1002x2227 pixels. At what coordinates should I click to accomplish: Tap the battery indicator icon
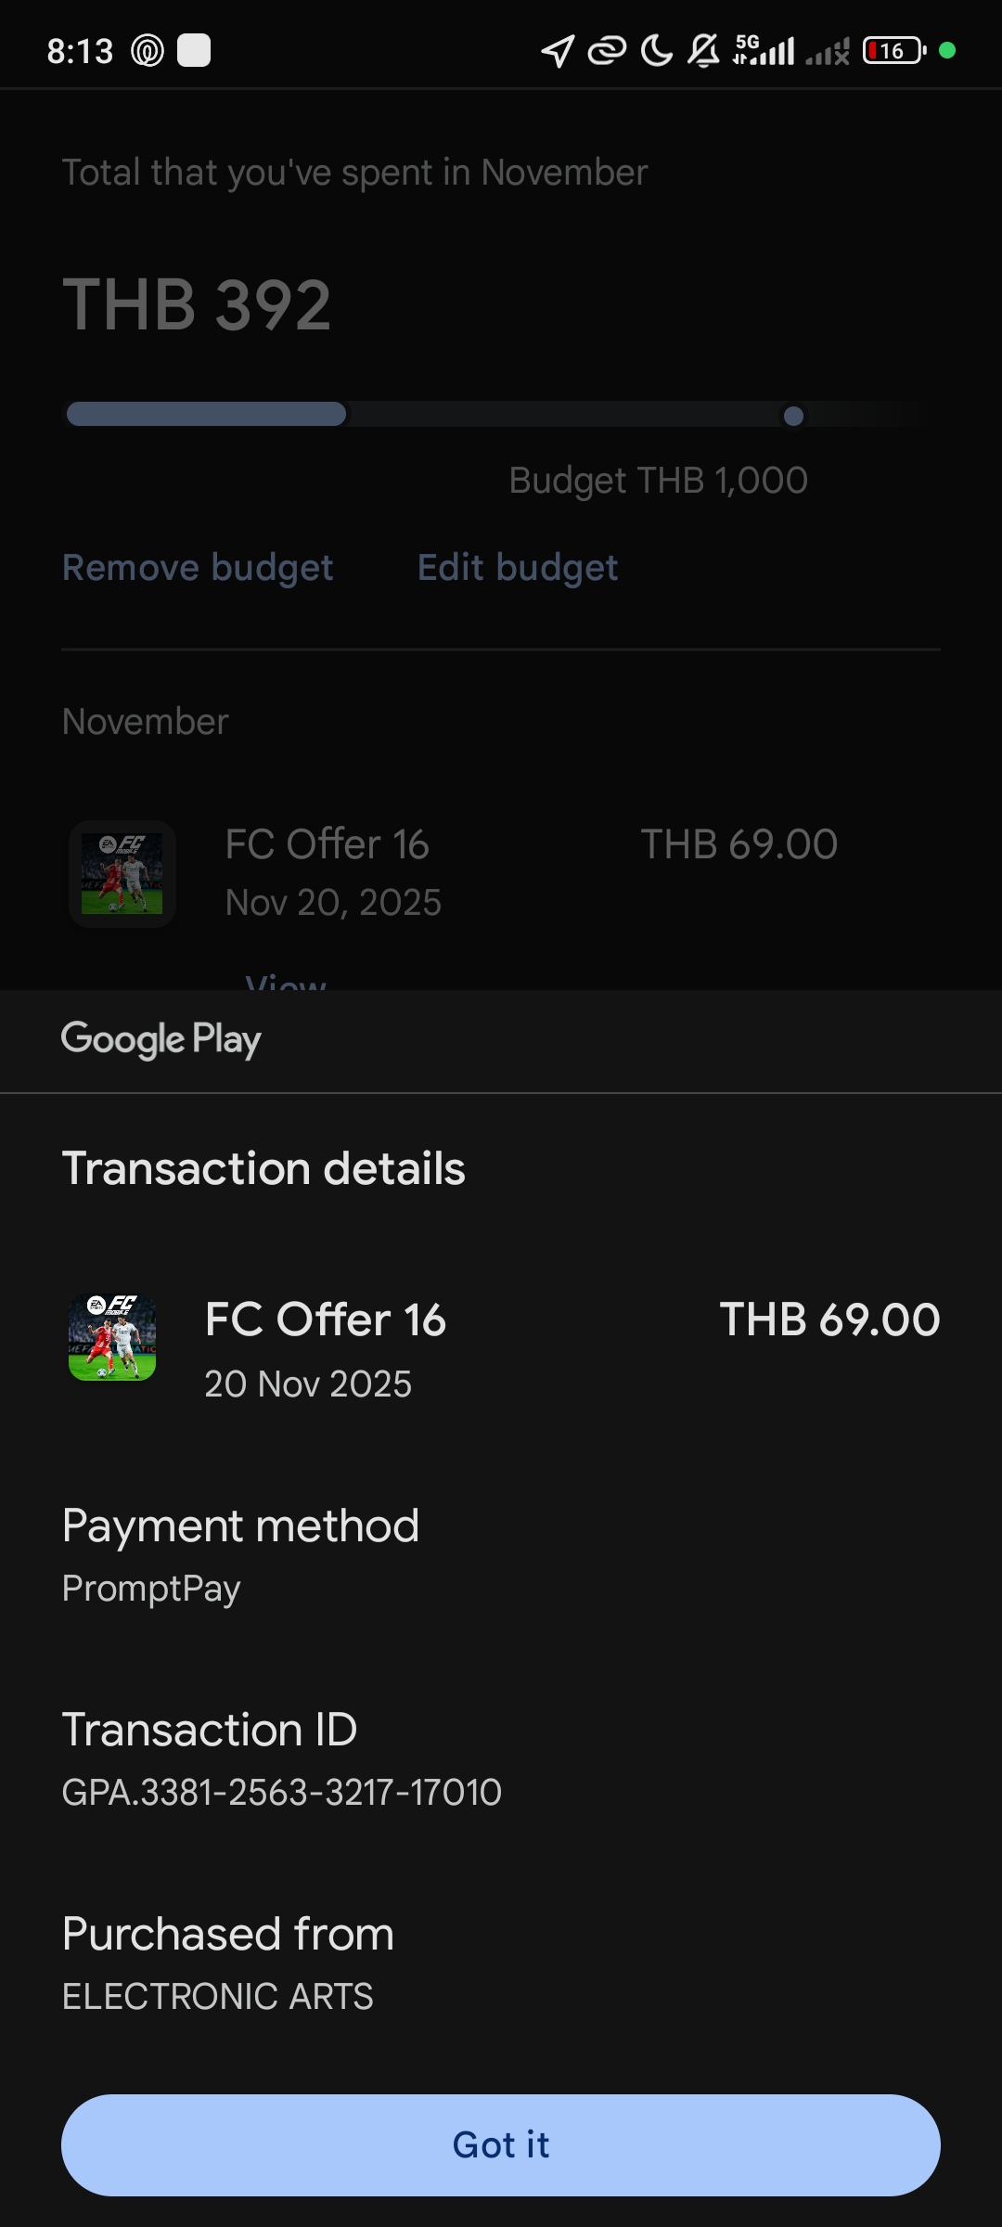click(894, 50)
